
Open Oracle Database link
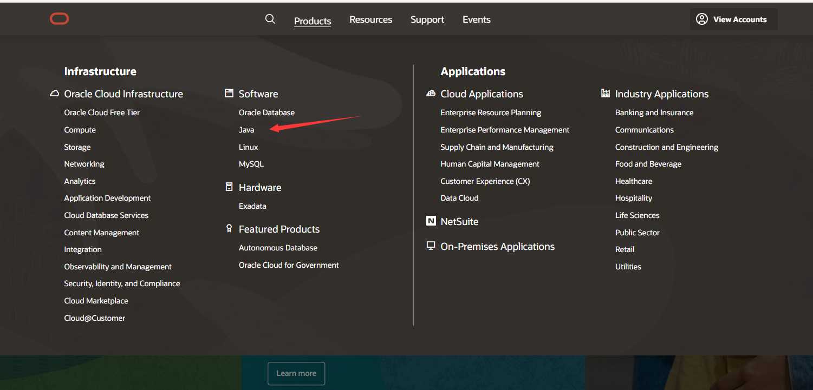pos(266,113)
